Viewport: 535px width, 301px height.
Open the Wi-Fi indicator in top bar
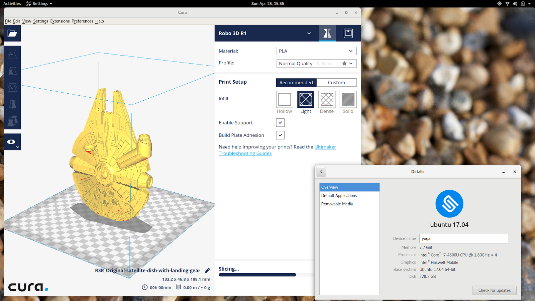pyautogui.click(x=507, y=4)
